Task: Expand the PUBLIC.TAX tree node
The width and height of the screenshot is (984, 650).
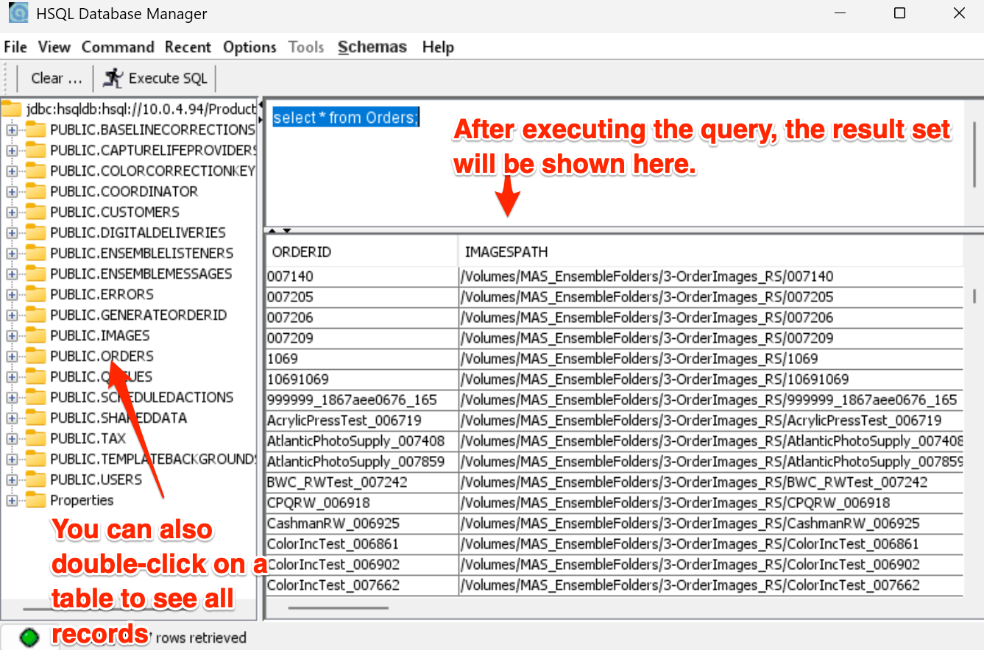Action: pyautogui.click(x=12, y=439)
